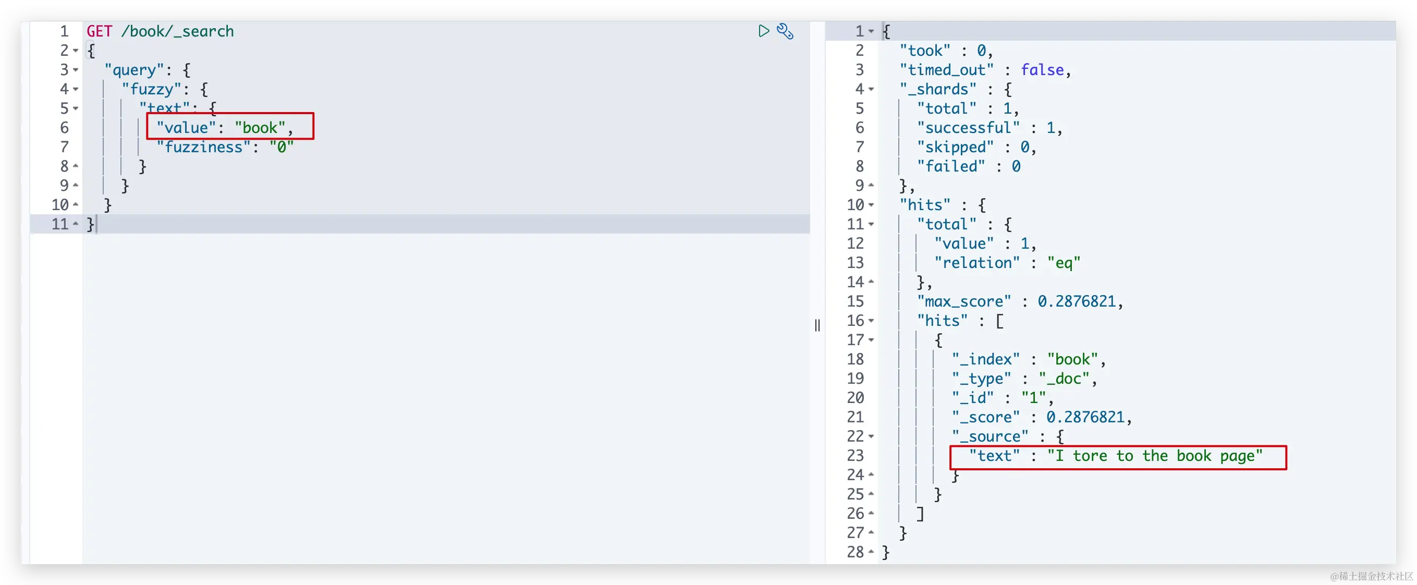Viewport: 1417px width, 585px height.
Task: Collapse the hits array on line 16
Action: 871,321
